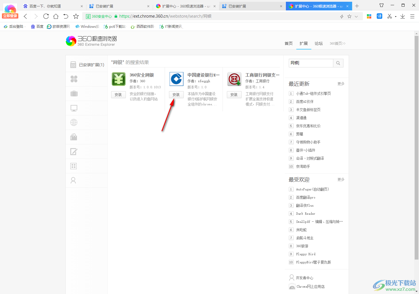The image size is (419, 294).
Task: Click the undo closed tab icon
Action: pos(66,16)
